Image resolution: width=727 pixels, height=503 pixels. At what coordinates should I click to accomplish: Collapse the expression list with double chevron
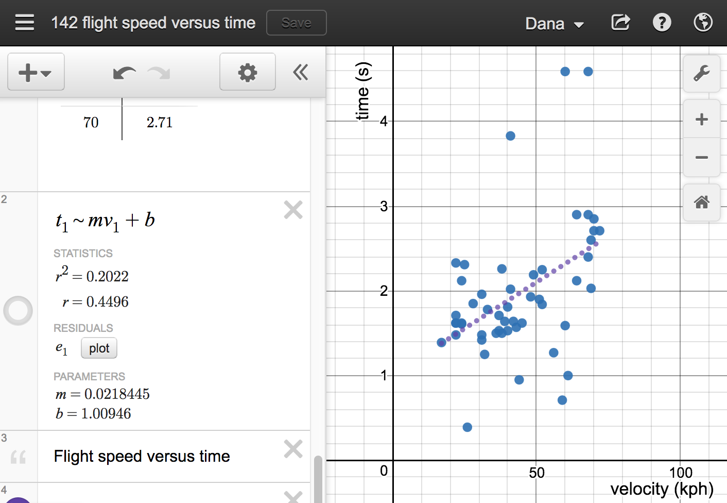pyautogui.click(x=301, y=72)
